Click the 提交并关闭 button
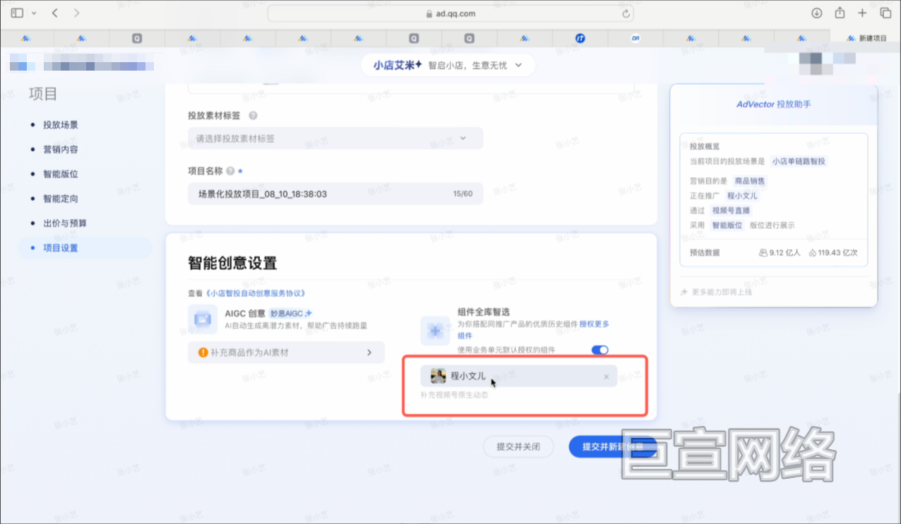This screenshot has width=901, height=524. coord(518,447)
